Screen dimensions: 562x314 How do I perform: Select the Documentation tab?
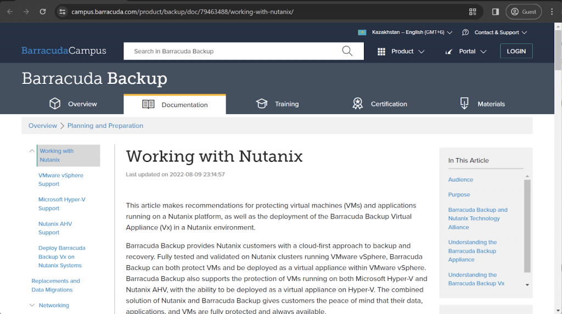(175, 104)
